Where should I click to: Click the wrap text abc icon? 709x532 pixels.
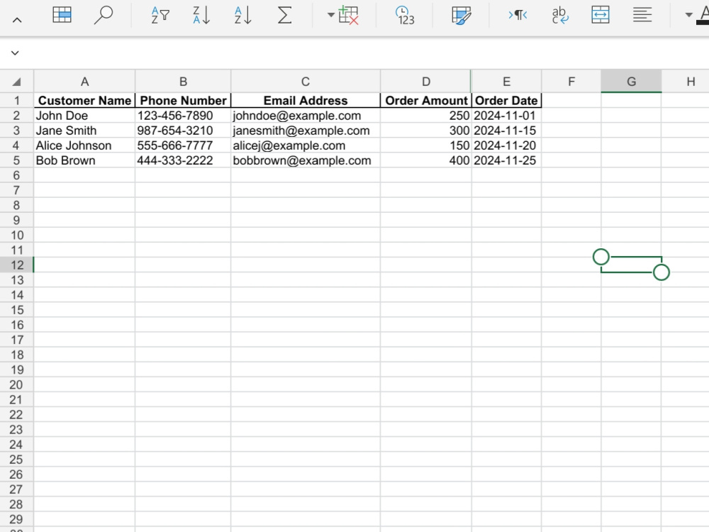(560, 16)
